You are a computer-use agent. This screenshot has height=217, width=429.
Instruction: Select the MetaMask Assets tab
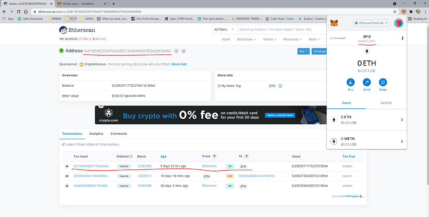(346, 103)
